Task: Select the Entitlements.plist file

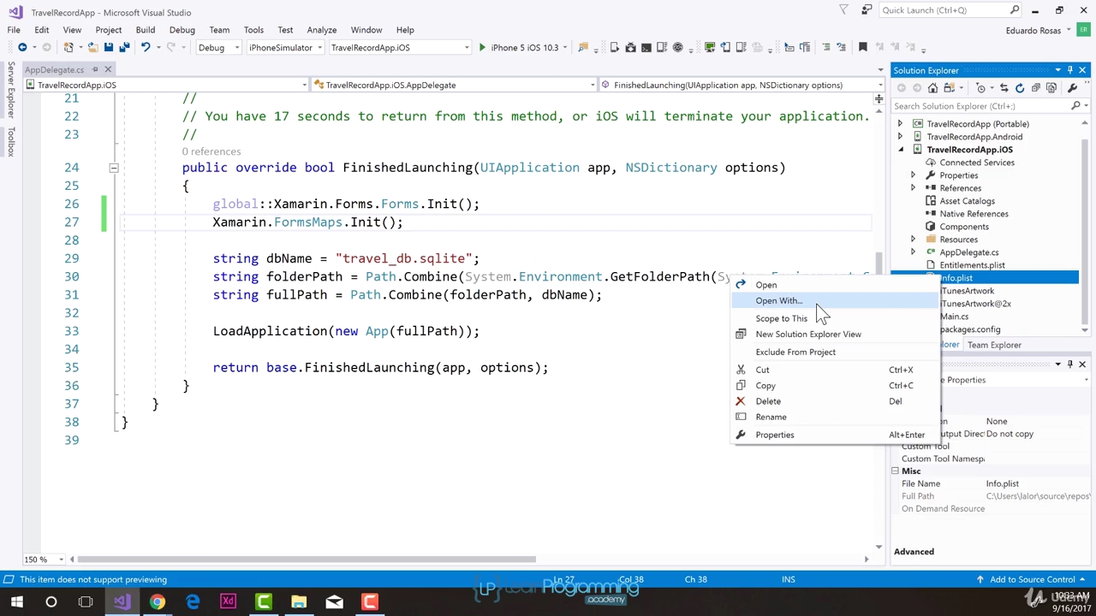Action: coord(972,265)
